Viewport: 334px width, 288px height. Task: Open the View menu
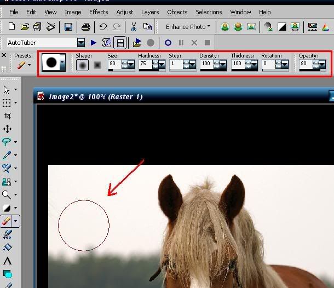50,12
